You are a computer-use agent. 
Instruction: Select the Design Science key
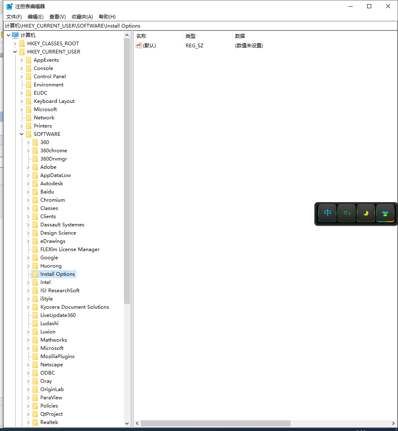58,233
